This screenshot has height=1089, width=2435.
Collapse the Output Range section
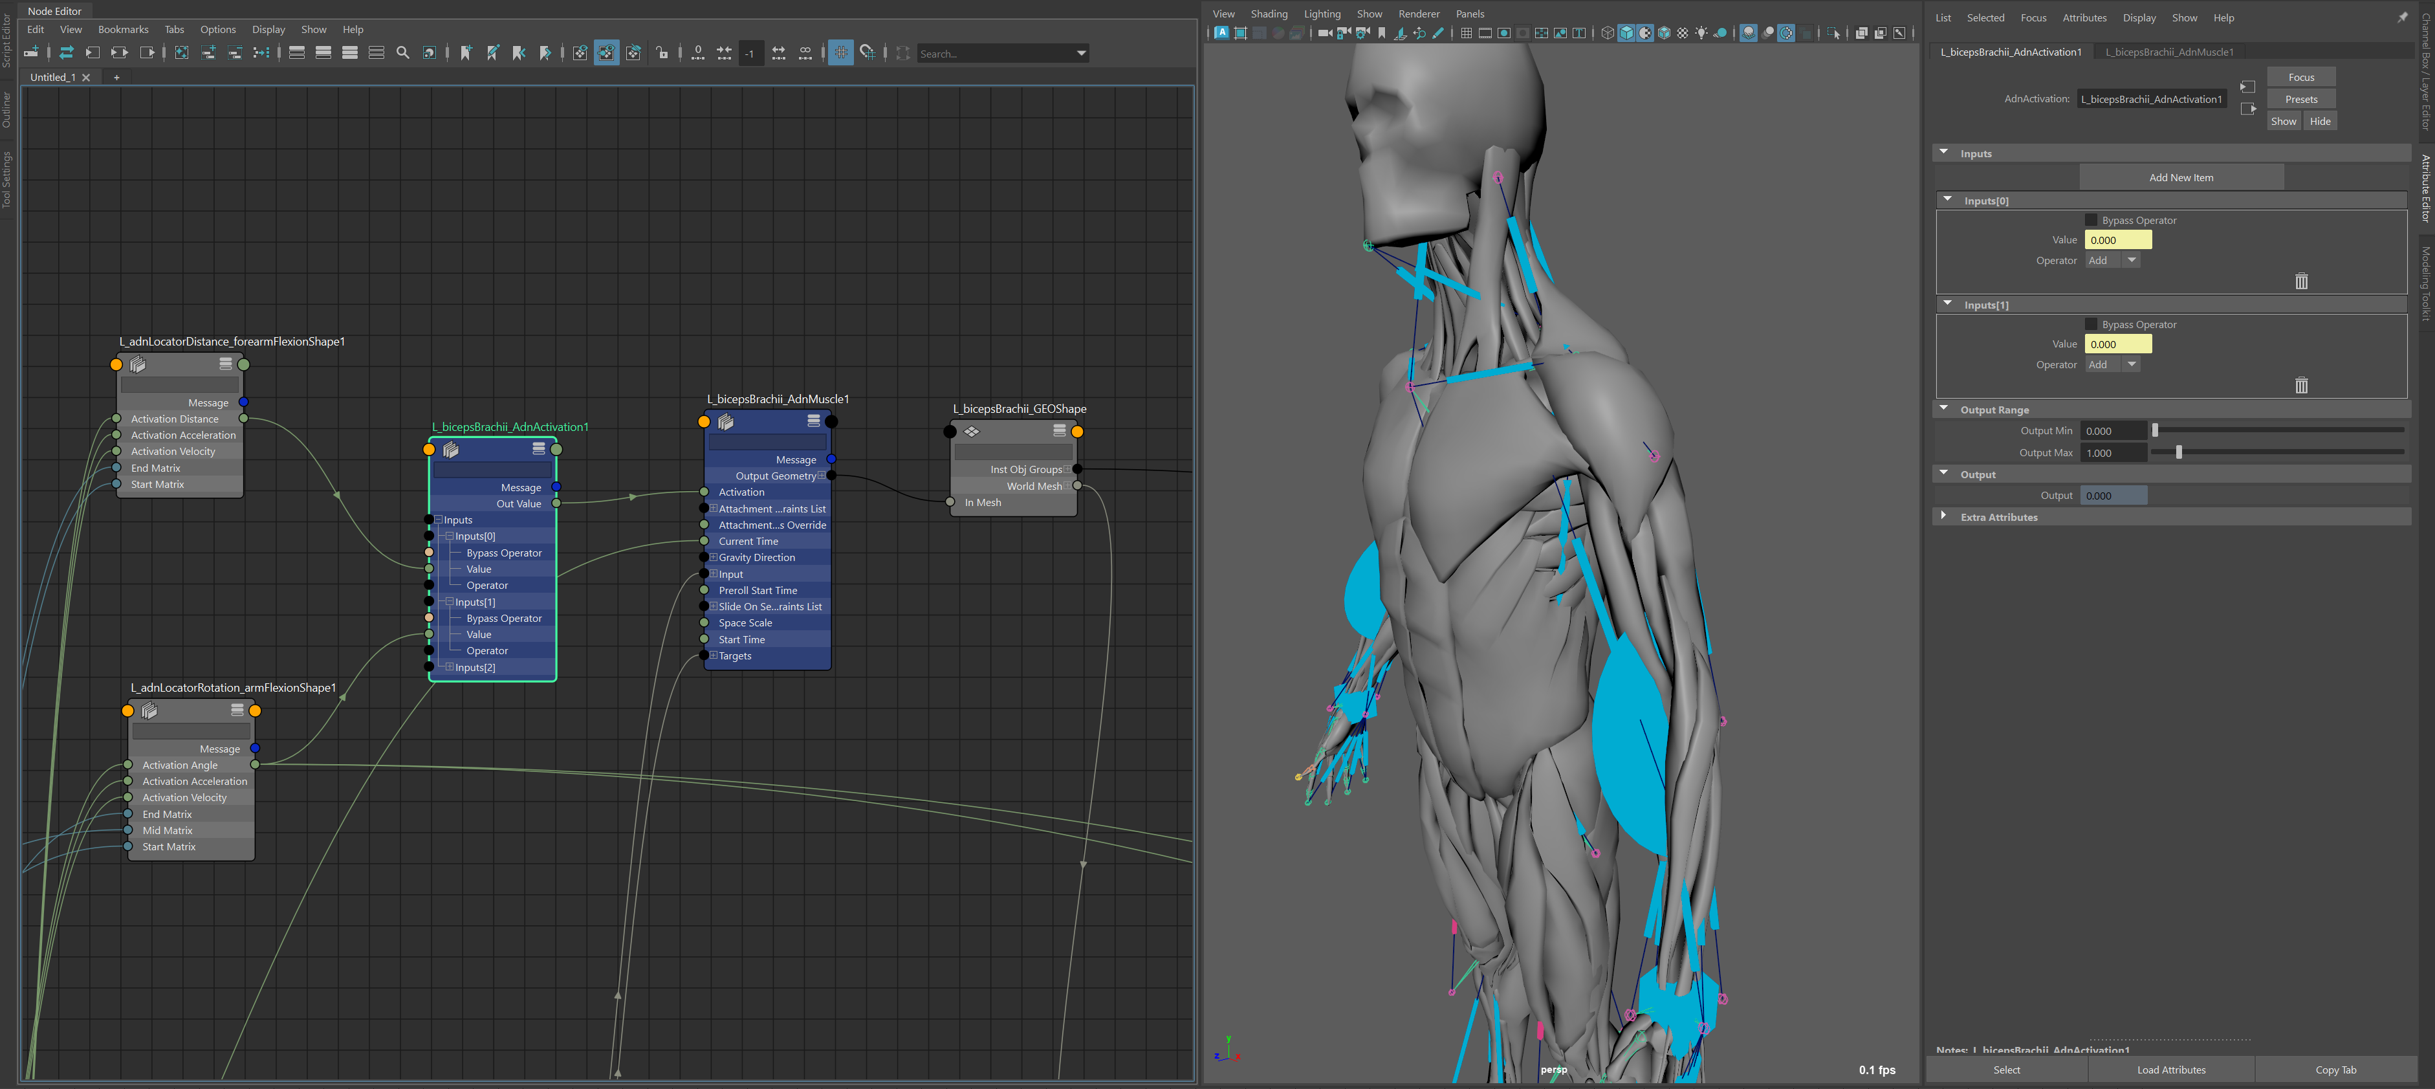[1943, 410]
